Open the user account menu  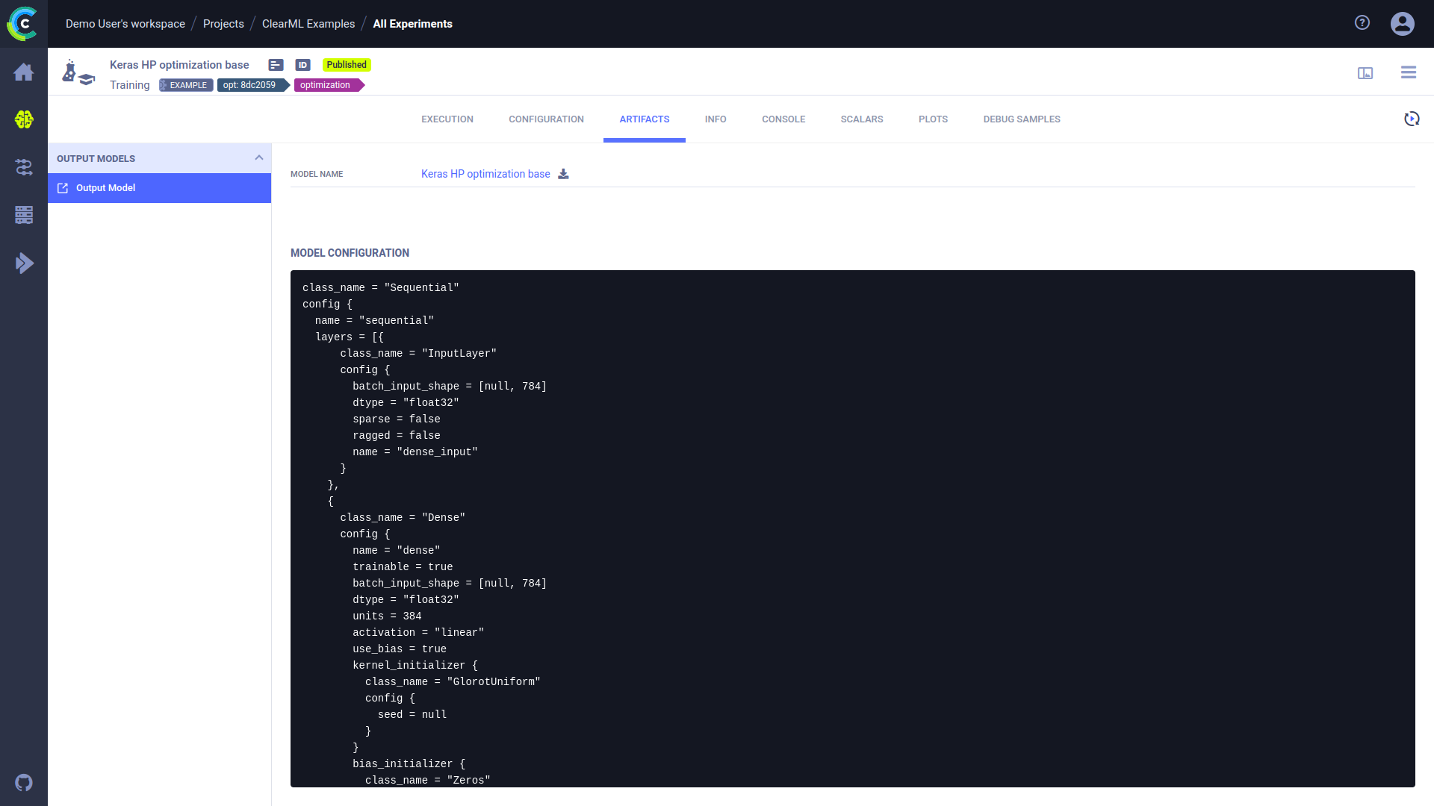1402,23
